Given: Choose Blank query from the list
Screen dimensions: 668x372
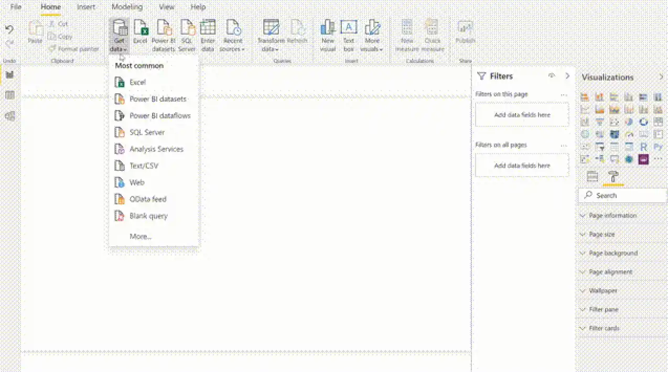Looking at the screenshot, I should [x=154, y=216].
